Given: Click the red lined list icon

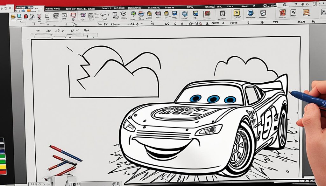Looking at the screenshot, I should click(73, 15).
